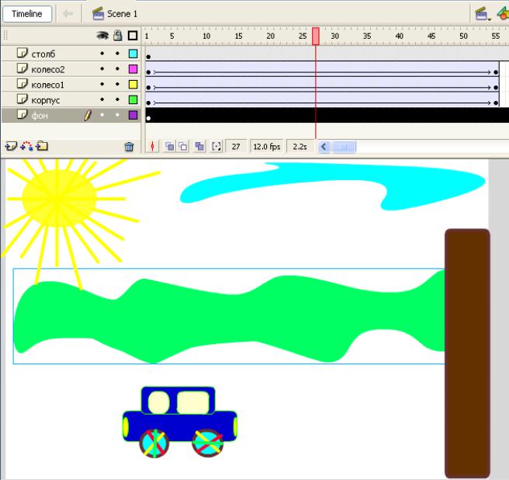
Task: Click Edit Multiple Frames icon
Action: coord(199,147)
